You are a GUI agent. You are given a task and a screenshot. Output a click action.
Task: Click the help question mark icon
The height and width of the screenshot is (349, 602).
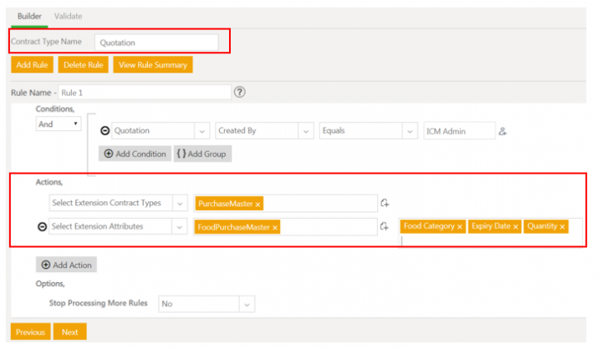239,93
